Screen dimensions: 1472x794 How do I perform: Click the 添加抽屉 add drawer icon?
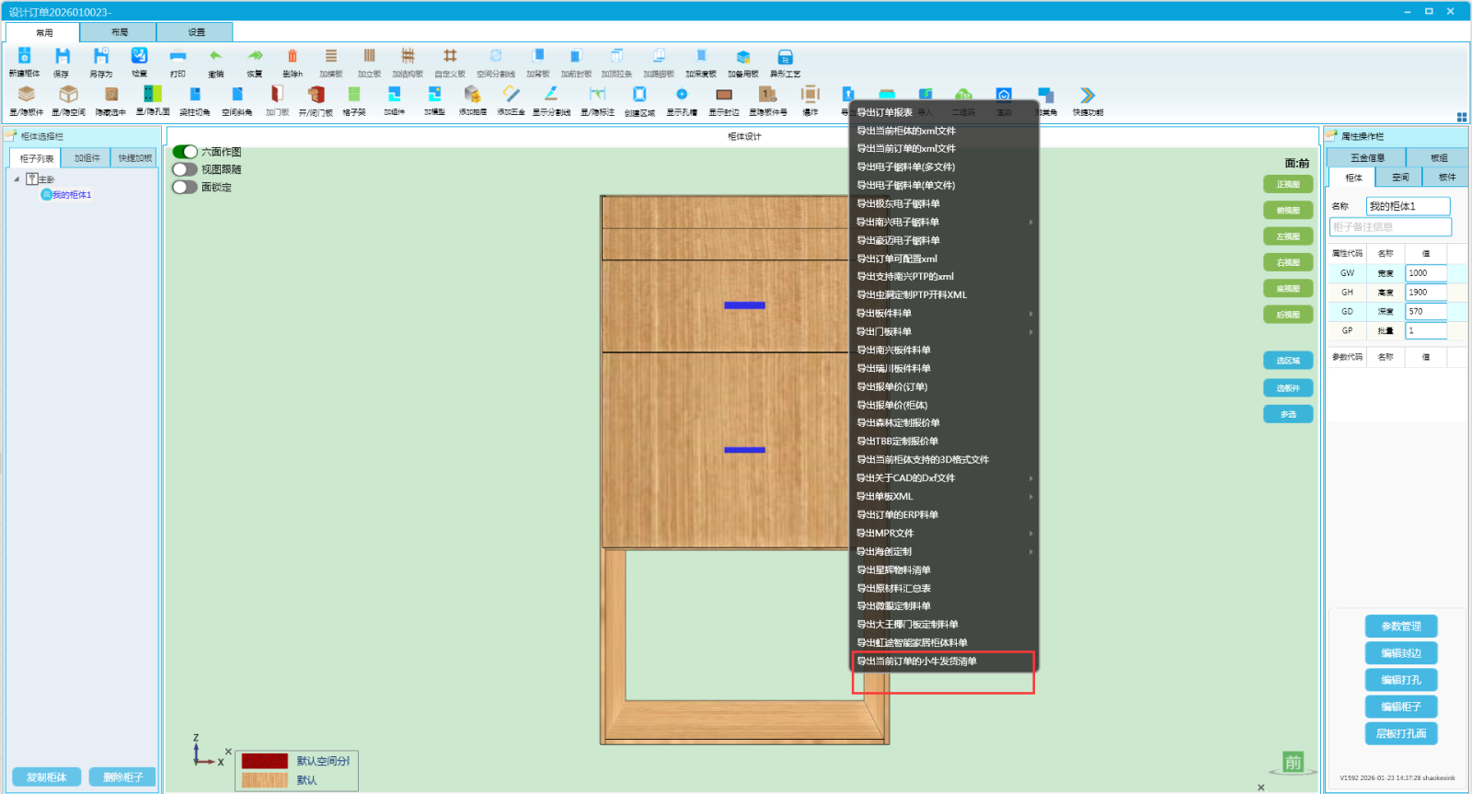[x=472, y=95]
